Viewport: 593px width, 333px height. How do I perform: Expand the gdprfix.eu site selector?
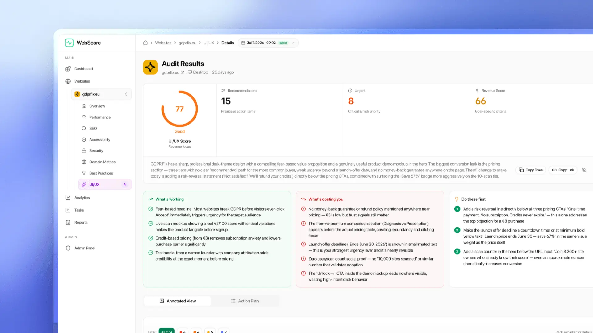click(x=101, y=94)
